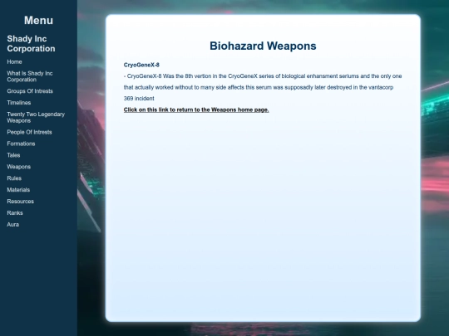Screen dimensions: 449x336
Task: Click the return to Weapons home page link
Action: [x=196, y=110]
